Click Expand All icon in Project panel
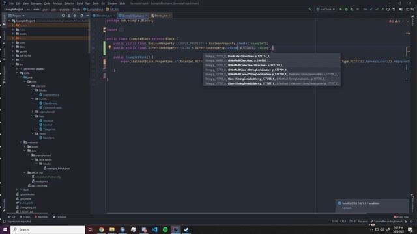 [69, 16]
